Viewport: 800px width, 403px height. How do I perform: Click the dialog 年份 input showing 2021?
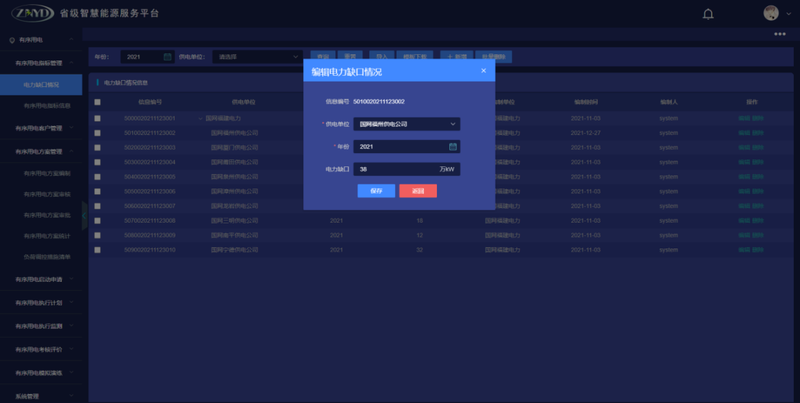407,147
